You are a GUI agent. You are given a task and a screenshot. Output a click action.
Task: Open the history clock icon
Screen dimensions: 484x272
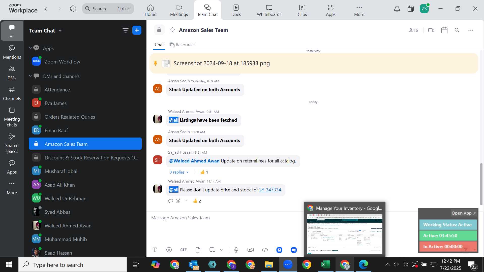(73, 9)
